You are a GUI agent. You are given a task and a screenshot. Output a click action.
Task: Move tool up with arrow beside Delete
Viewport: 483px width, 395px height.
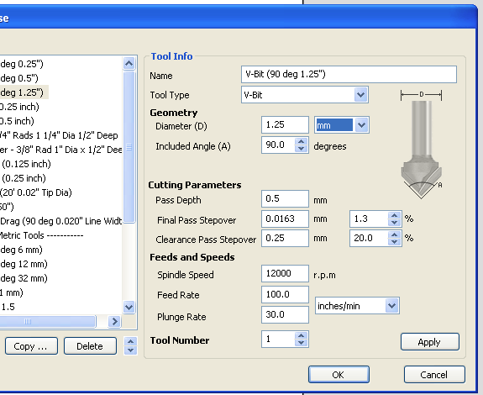point(130,341)
